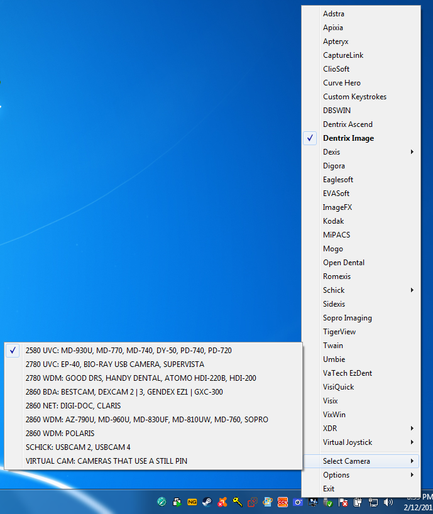Click the dual monitor tray icon

coord(313,502)
